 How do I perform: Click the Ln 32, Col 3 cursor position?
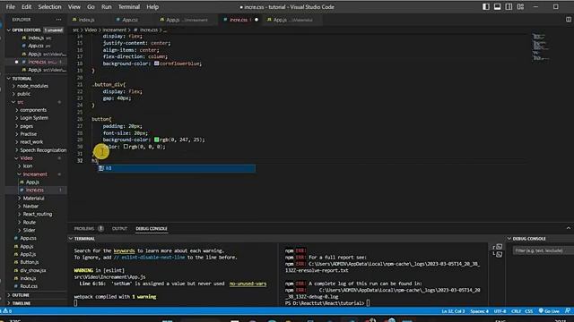pos(453,311)
